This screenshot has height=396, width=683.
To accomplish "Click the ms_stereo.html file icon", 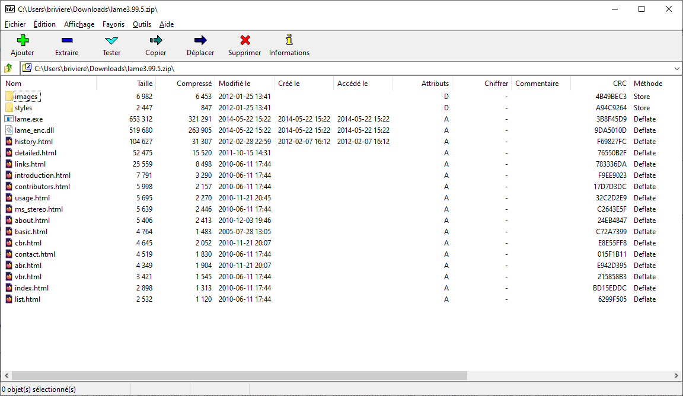I will click(x=9, y=209).
